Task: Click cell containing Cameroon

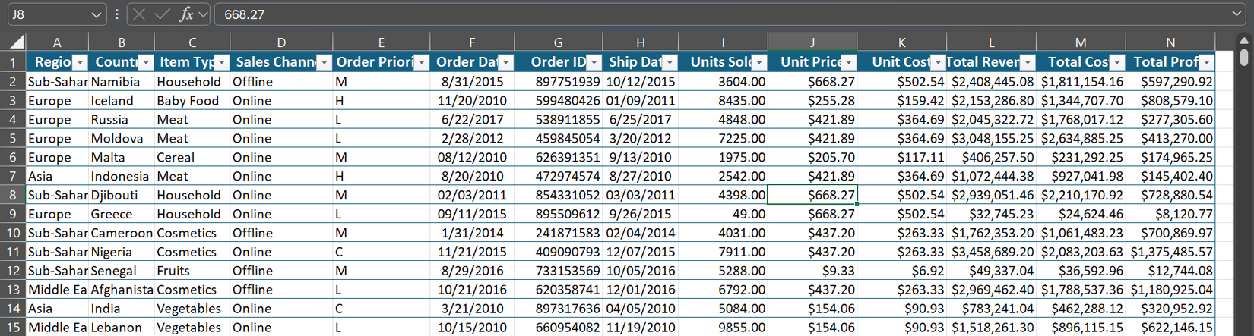Action: click(122, 233)
